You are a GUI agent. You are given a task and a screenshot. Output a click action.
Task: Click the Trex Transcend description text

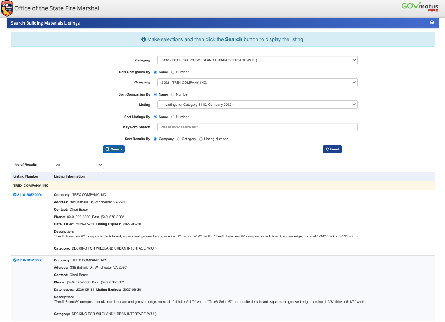click(x=206, y=236)
